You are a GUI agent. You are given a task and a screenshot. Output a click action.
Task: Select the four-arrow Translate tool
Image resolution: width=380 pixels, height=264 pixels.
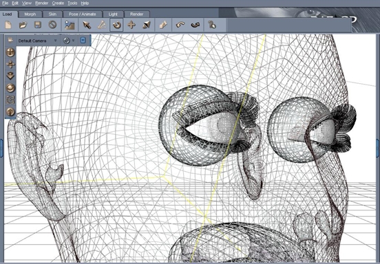[131, 25]
